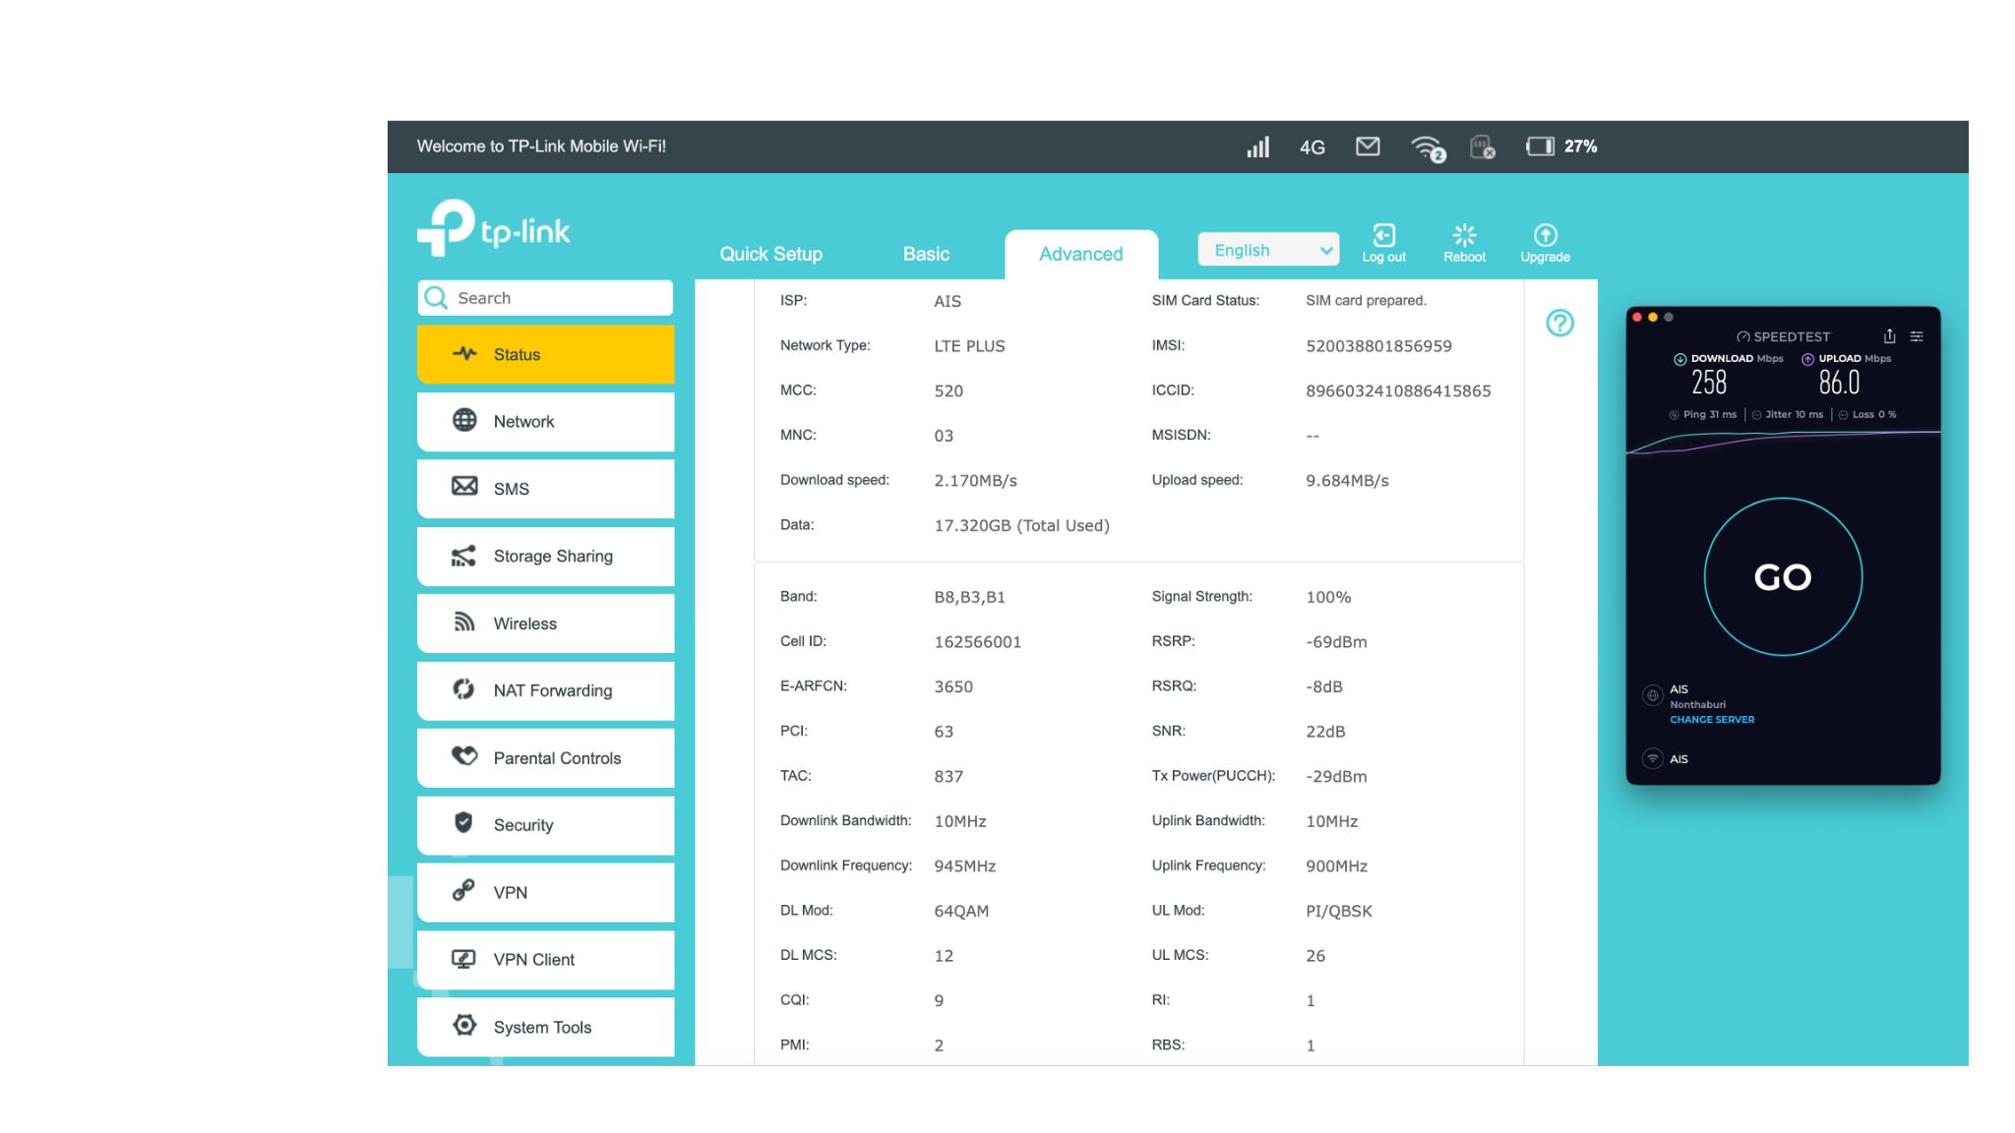
Task: Click the Log out icon
Action: [1383, 236]
